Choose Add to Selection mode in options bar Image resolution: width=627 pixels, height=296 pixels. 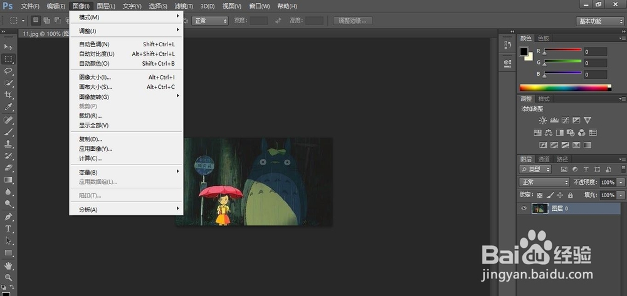(47, 21)
